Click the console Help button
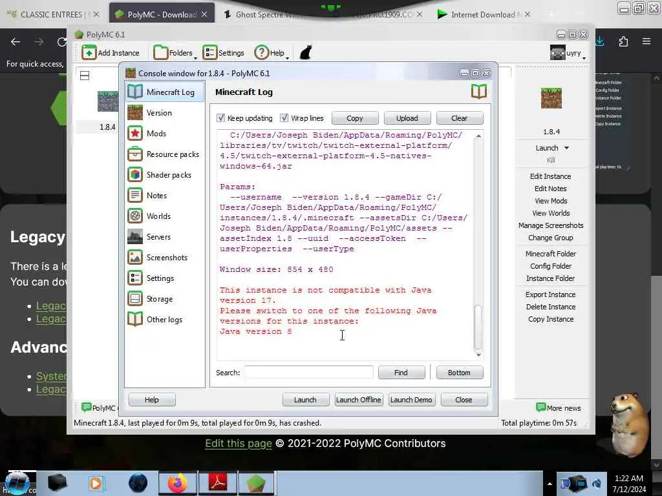This screenshot has width=662, height=496. point(151,399)
